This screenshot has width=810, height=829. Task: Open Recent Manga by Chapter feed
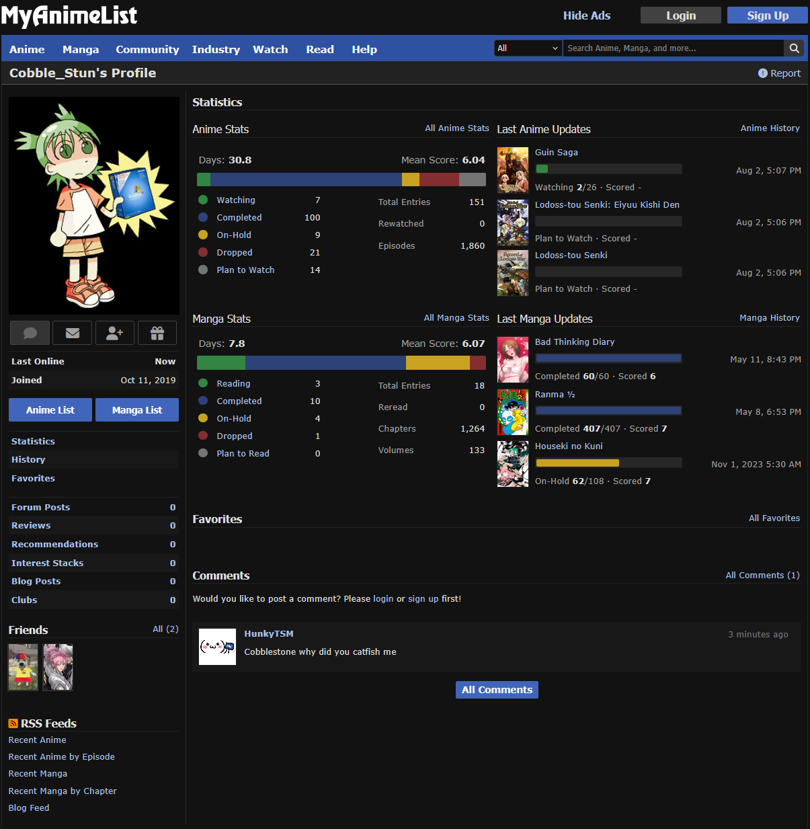(63, 791)
